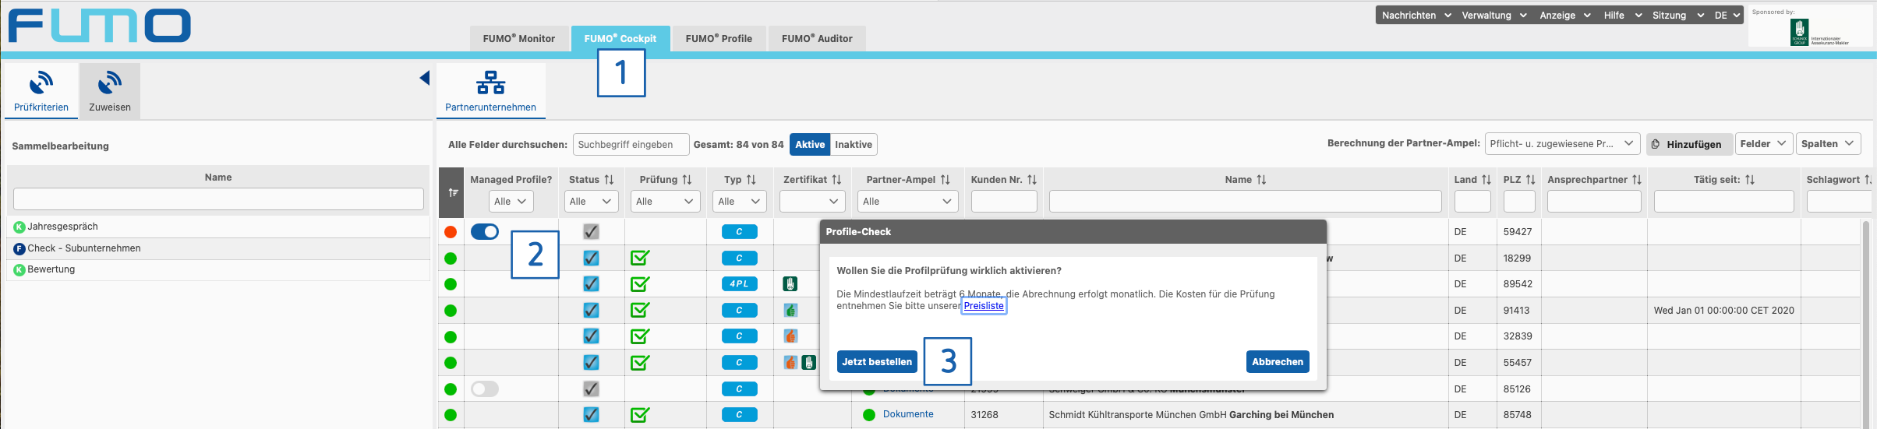Open the Zuweisen radar icon panel

pos(110,83)
